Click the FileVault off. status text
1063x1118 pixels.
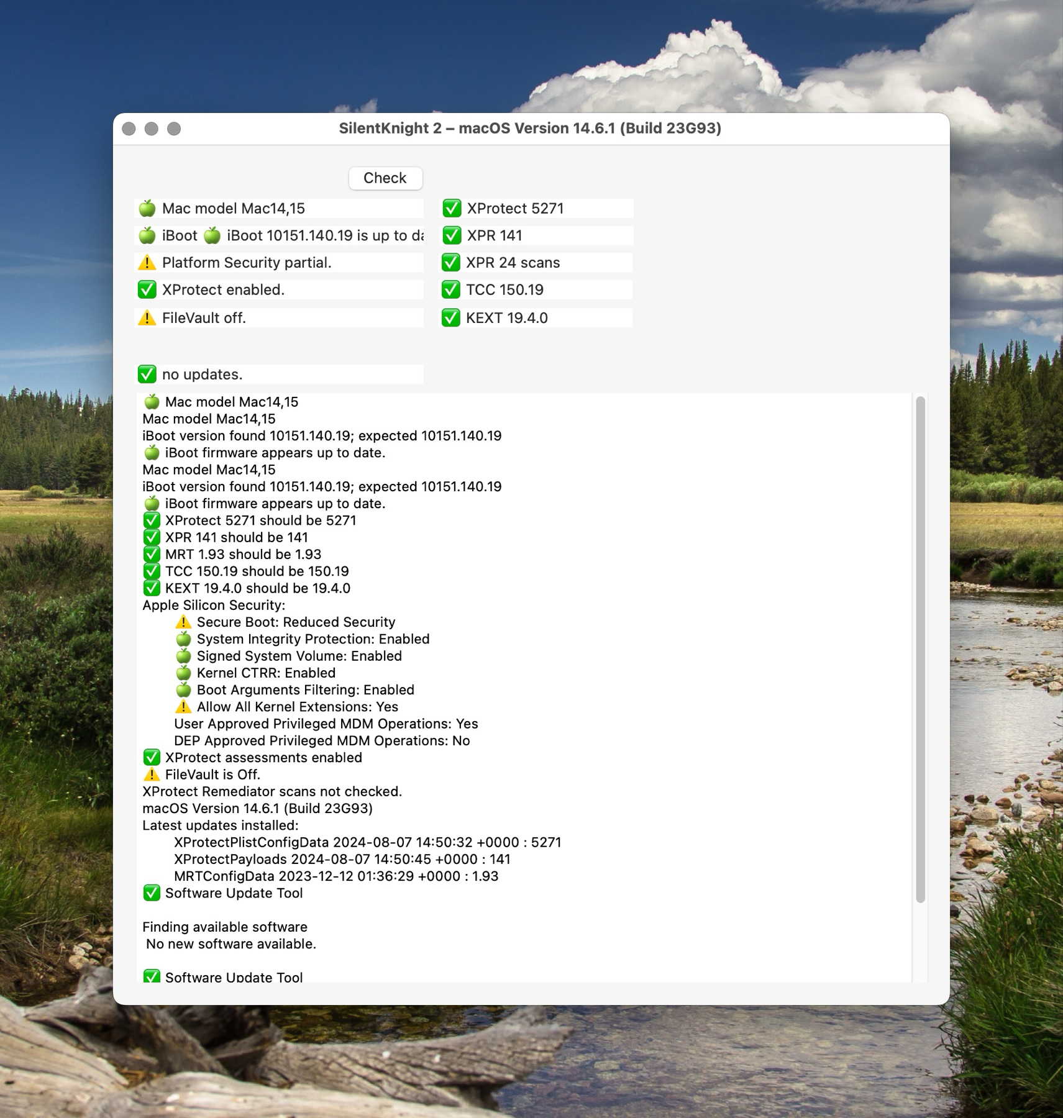pos(204,318)
